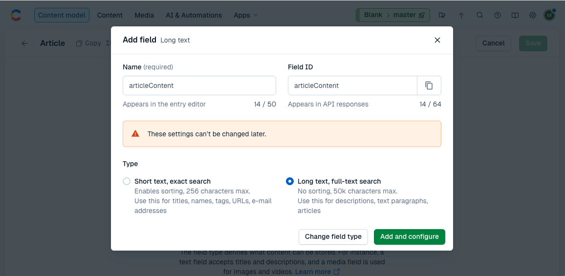565x276 pixels.
Task: Go back using the left arrow
Action: pyautogui.click(x=24, y=43)
